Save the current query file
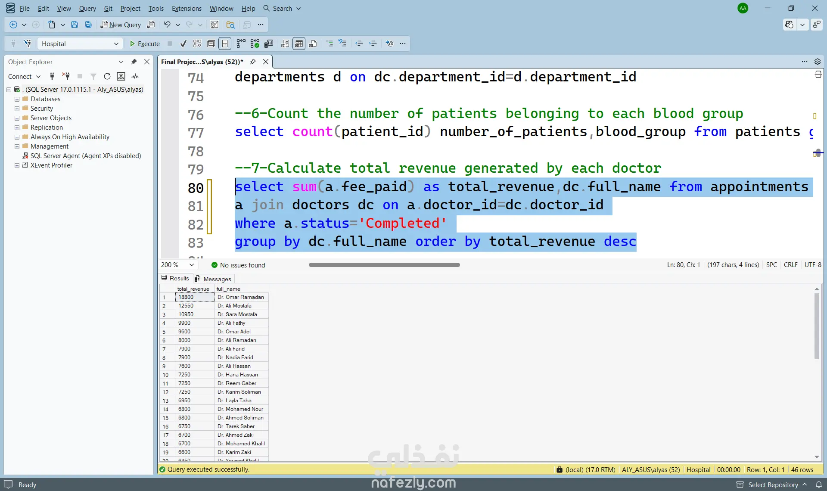 click(x=75, y=25)
